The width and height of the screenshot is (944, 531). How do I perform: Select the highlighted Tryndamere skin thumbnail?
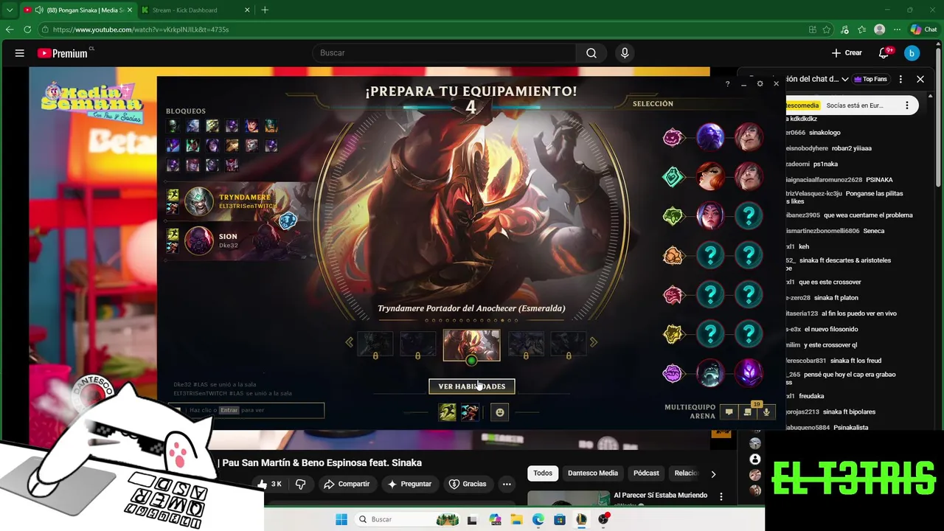pyautogui.click(x=471, y=345)
